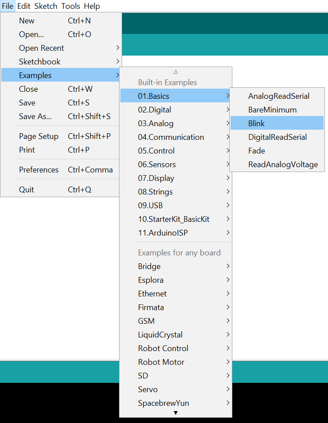Open the Help menu

coord(92,6)
